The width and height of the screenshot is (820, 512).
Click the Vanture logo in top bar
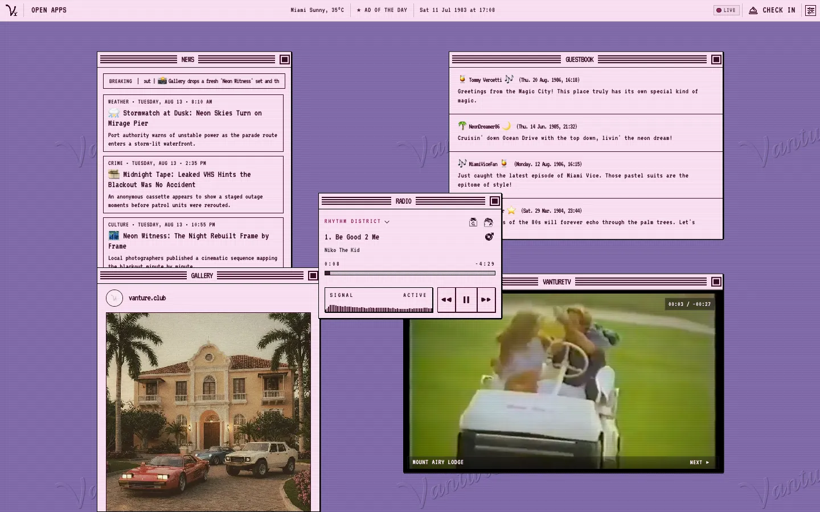click(x=11, y=10)
